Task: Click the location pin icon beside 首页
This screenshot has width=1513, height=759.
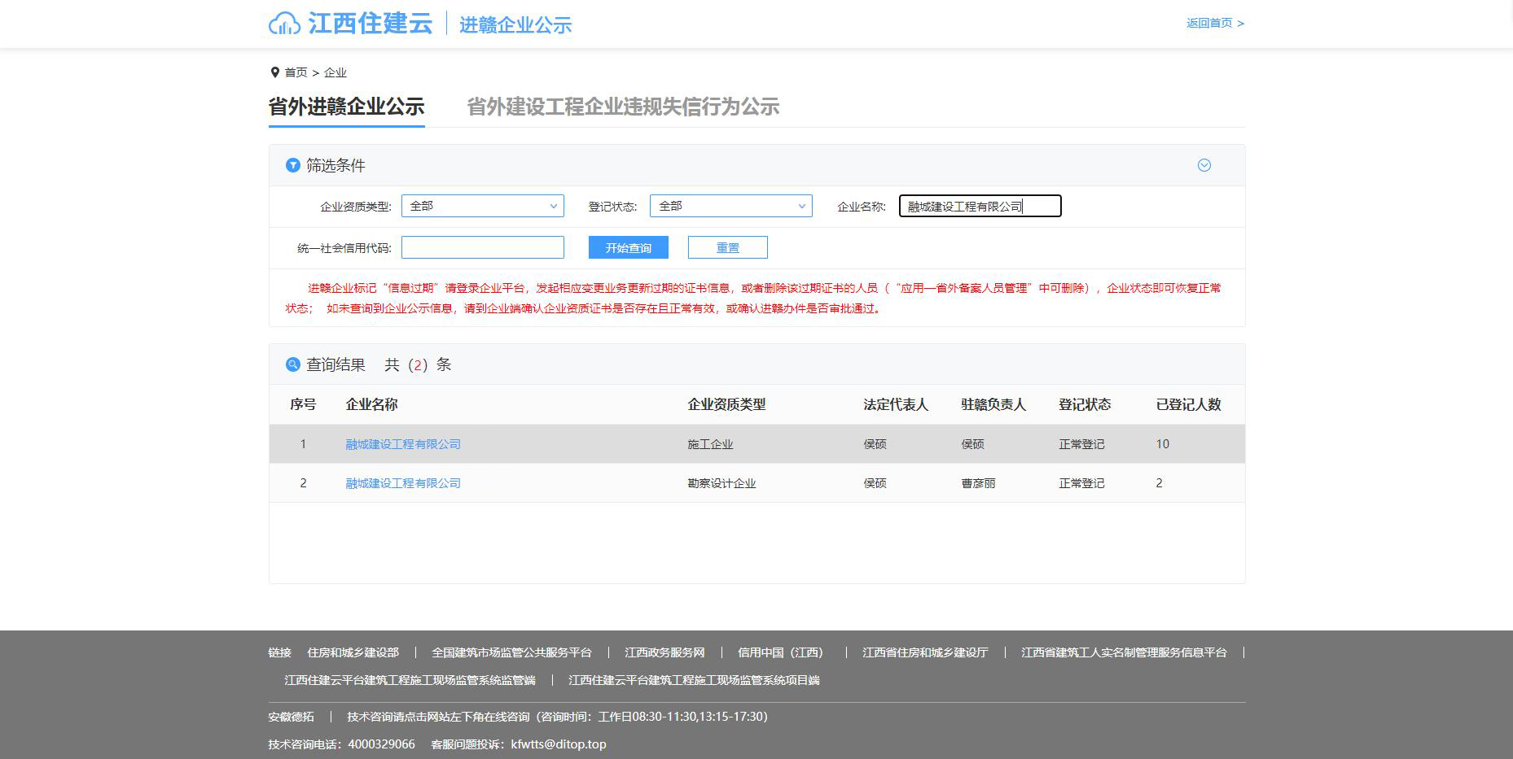Action: (x=274, y=72)
